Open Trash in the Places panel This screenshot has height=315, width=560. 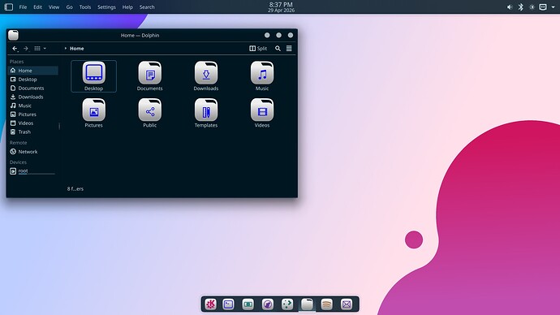coord(32,132)
